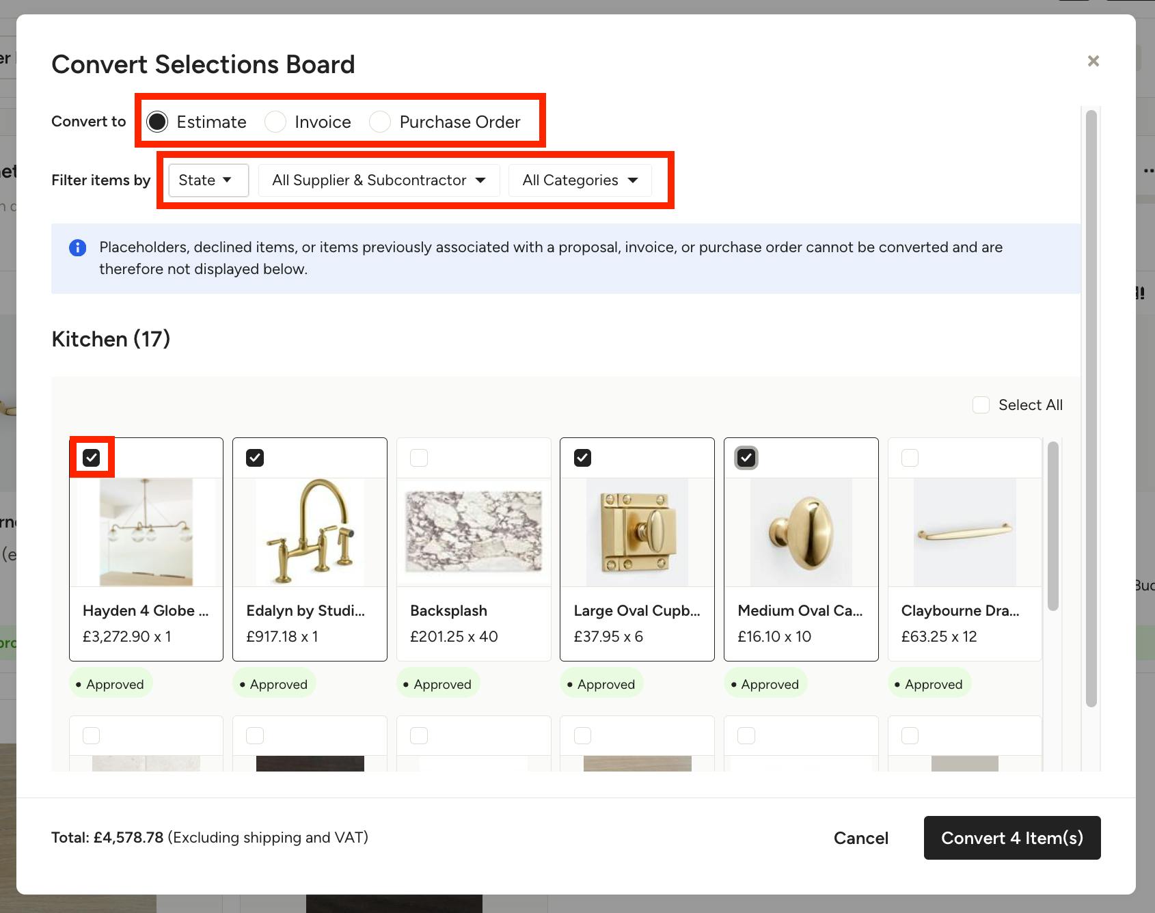
Task: Uncheck the Edalyn by Studio faucet checkbox
Action: tap(255, 458)
